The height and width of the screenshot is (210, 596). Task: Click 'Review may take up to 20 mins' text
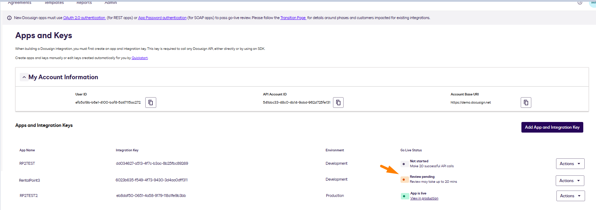[433, 182]
